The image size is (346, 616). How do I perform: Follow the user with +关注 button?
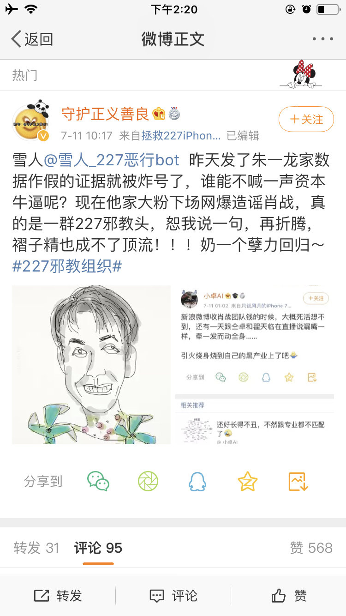click(x=306, y=120)
